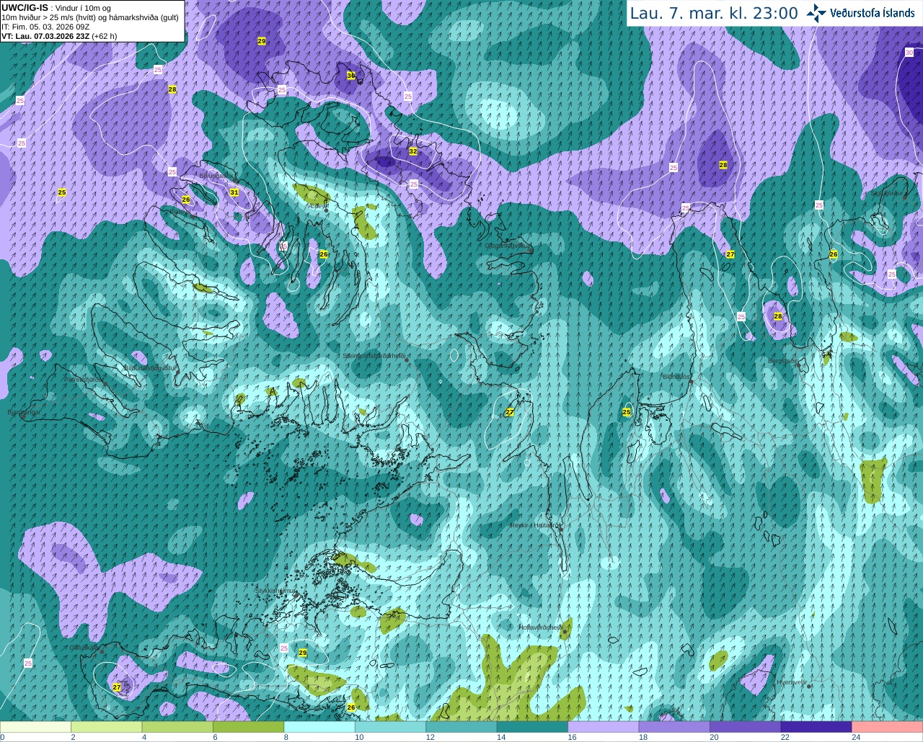Click the Veðurstofa Íslands logo icon
The height and width of the screenshot is (742, 923).
pos(817,12)
